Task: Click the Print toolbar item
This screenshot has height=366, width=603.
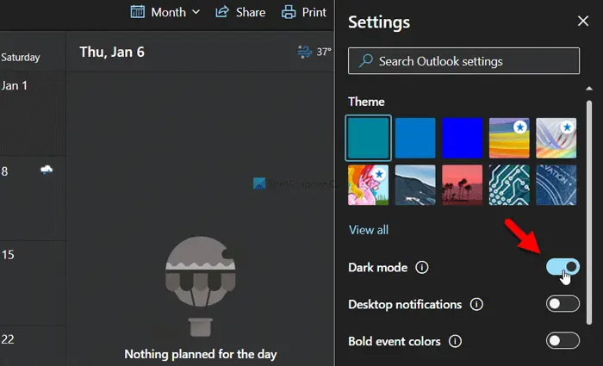Action: (x=304, y=12)
